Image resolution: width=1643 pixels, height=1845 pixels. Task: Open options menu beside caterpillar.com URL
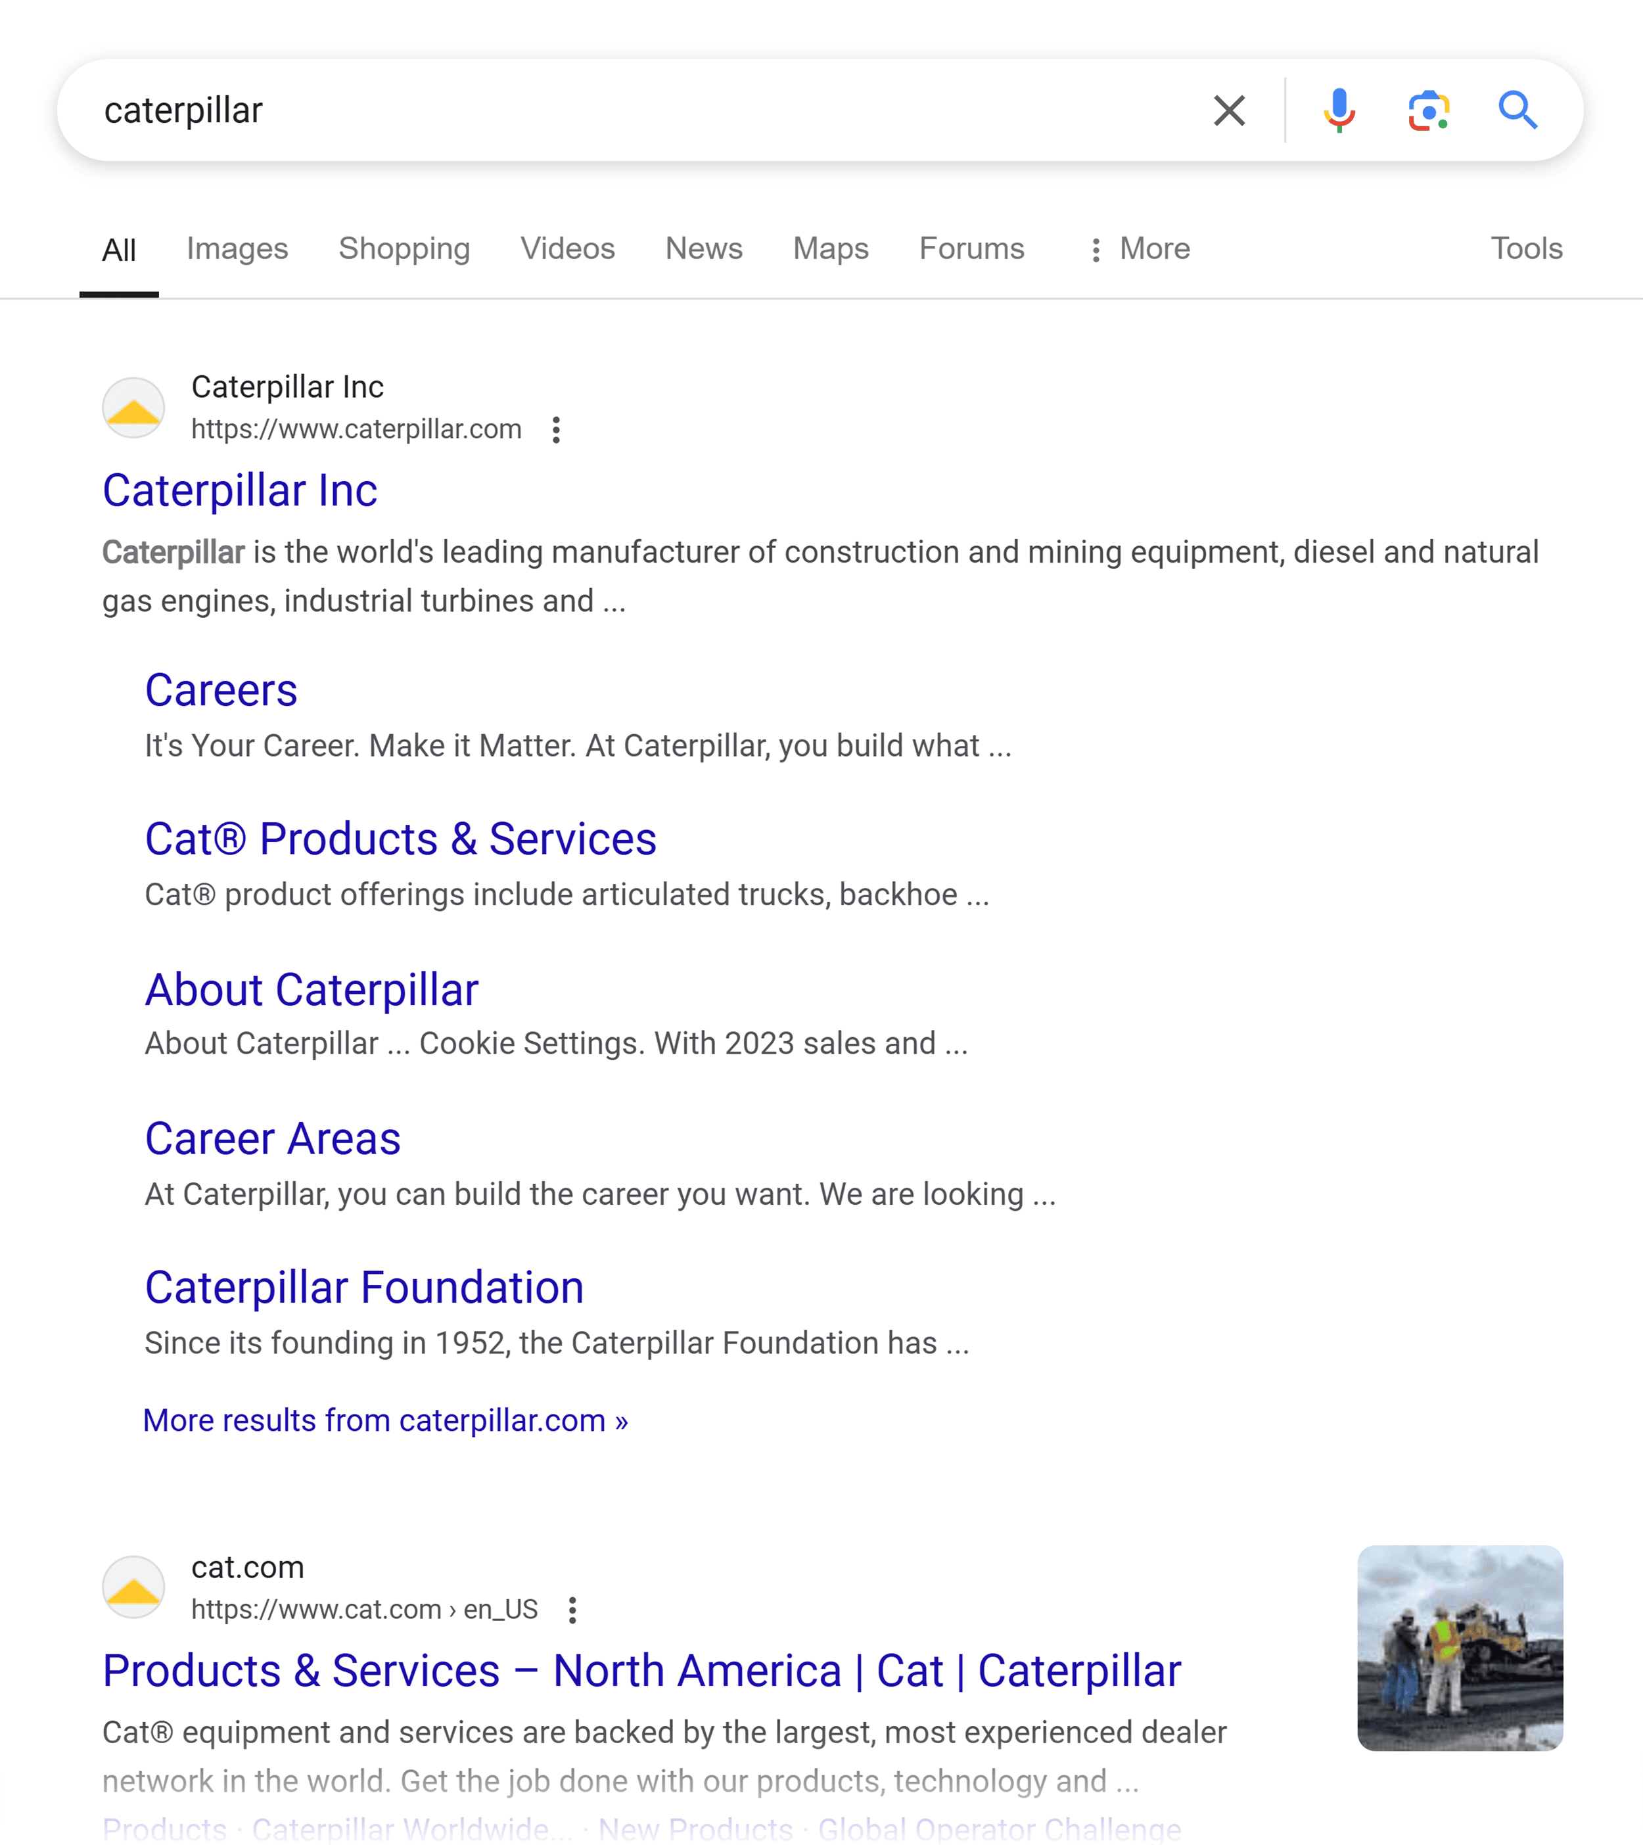click(556, 430)
